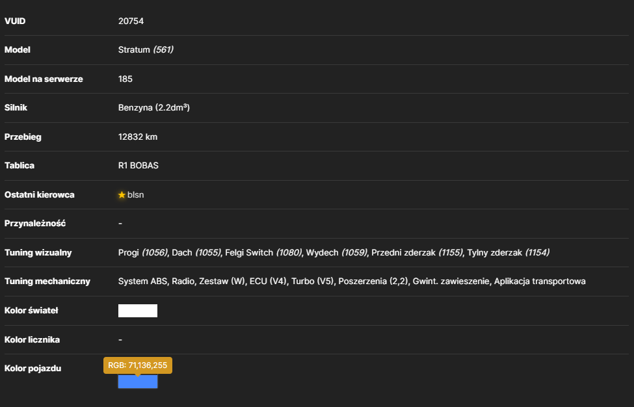The width and height of the screenshot is (634, 407).
Task: Click the Przebieg row label
Action: [x=23, y=137]
